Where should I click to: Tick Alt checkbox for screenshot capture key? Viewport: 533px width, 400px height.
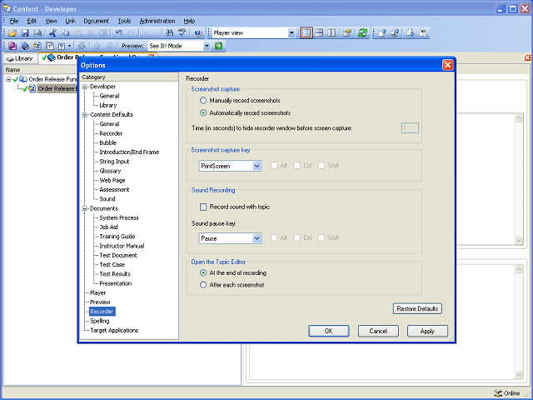pos(274,165)
